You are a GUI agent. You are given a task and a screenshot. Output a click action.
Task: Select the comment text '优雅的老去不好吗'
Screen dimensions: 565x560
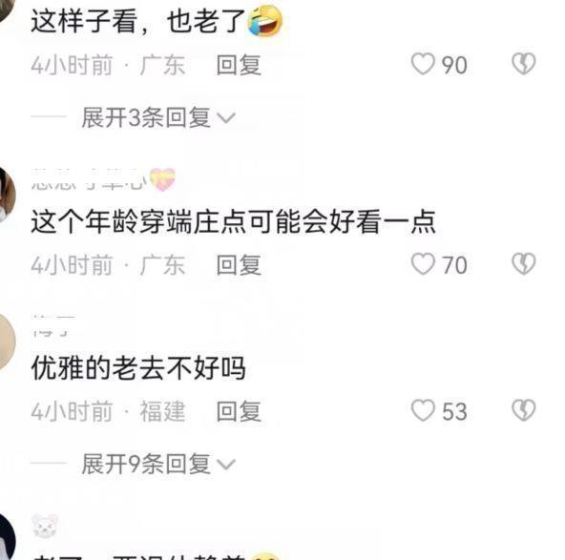click(x=138, y=368)
